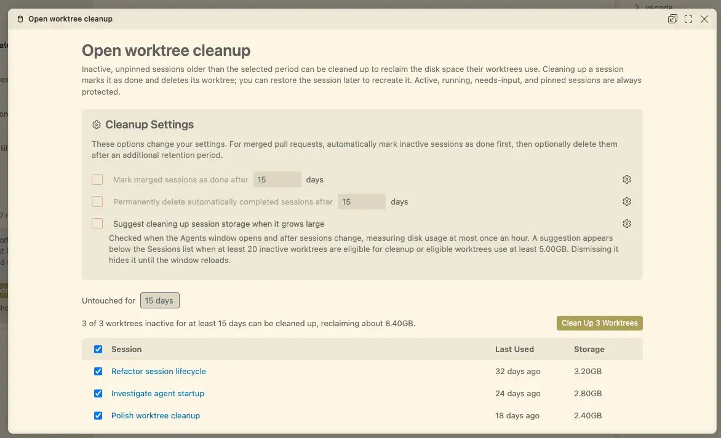
Task: Open Polish worktree cleanup session link
Action: [156, 415]
